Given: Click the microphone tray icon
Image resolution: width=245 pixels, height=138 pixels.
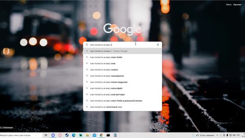Looking at the screenshot, I should tap(227, 135).
